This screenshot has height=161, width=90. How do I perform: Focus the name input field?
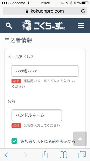(37, 115)
